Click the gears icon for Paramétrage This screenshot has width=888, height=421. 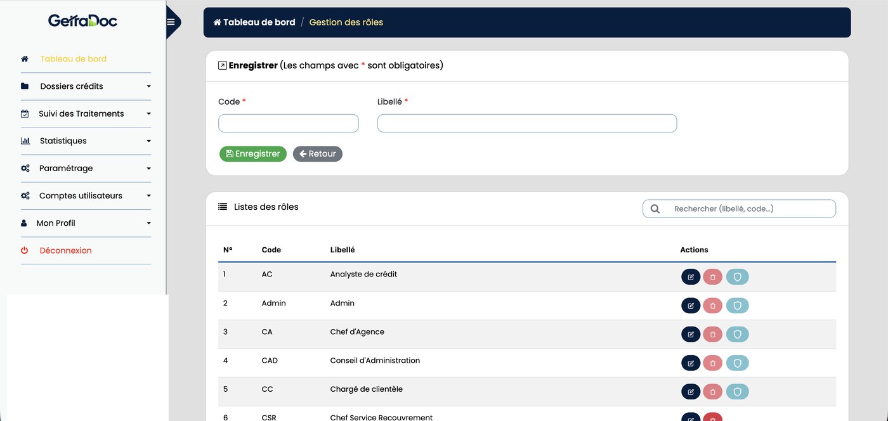(25, 168)
